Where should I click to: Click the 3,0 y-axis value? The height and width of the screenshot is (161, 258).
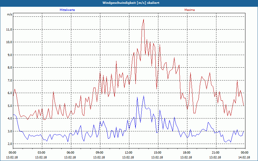tap(10, 131)
